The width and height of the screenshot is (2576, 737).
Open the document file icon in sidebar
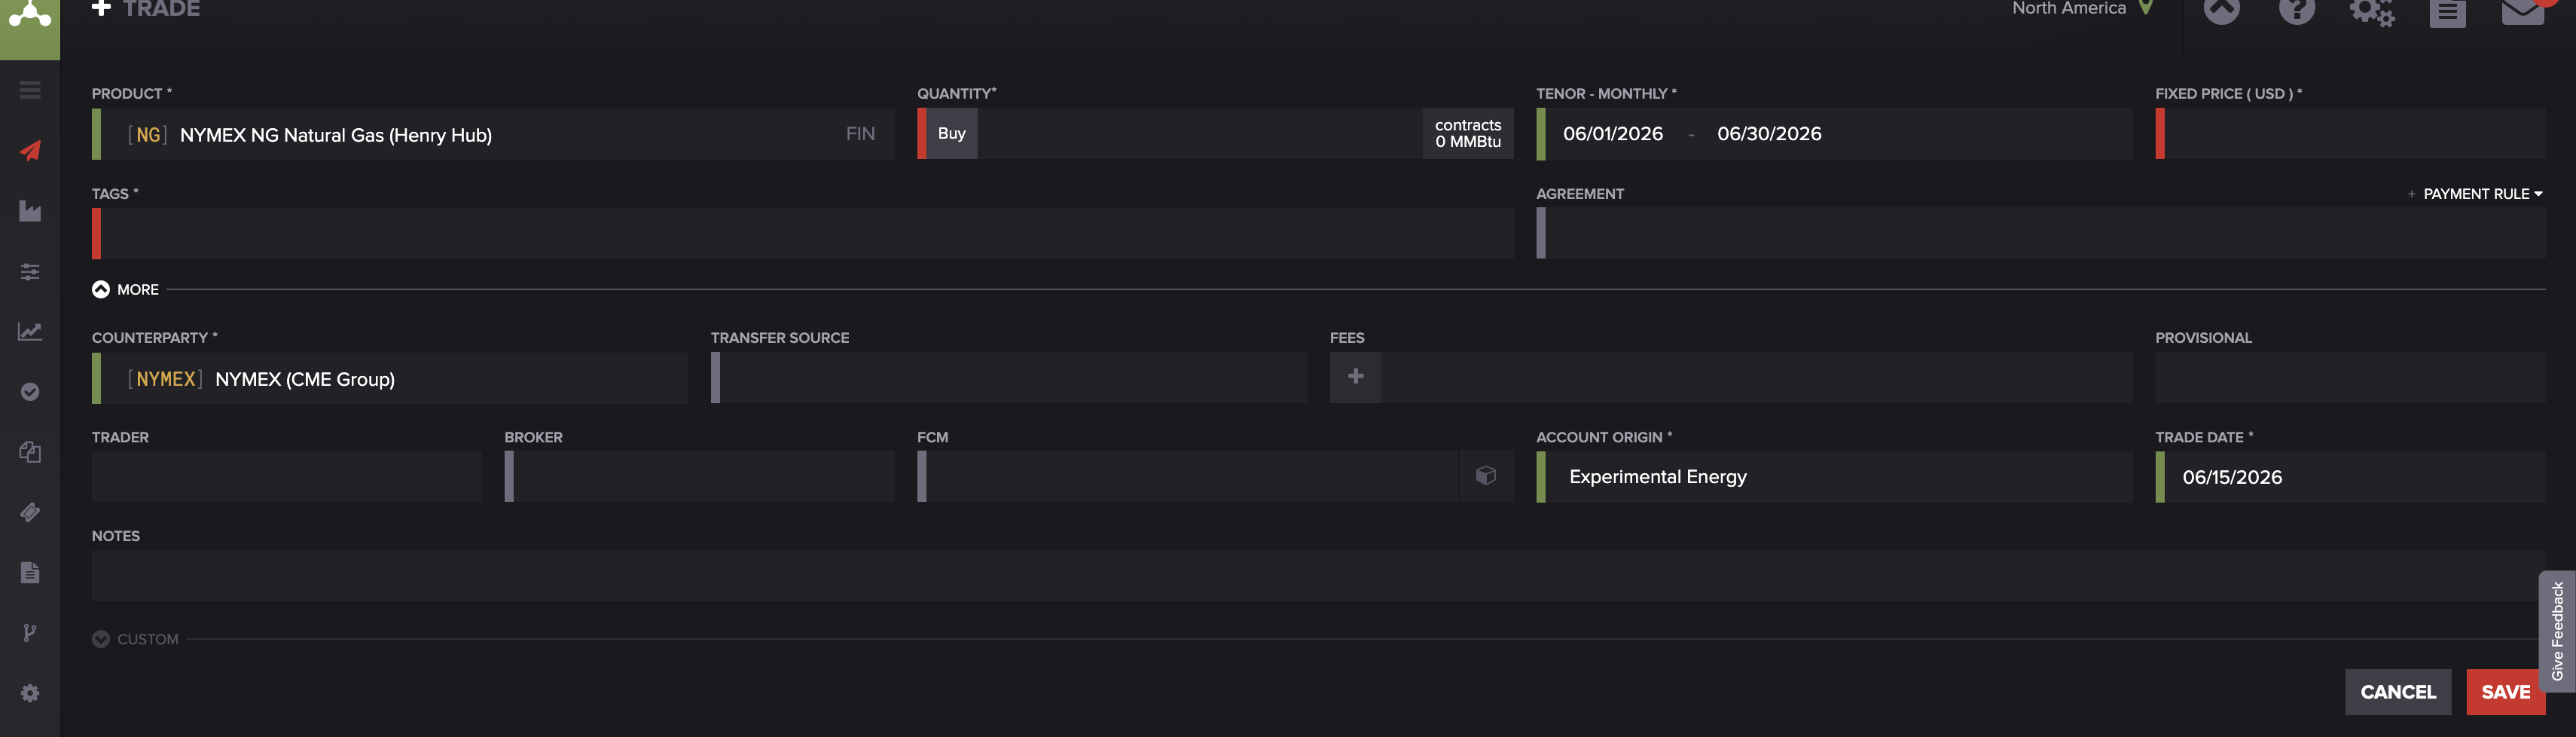tap(30, 572)
